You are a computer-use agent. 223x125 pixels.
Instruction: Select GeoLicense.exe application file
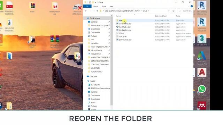[x=125, y=24]
